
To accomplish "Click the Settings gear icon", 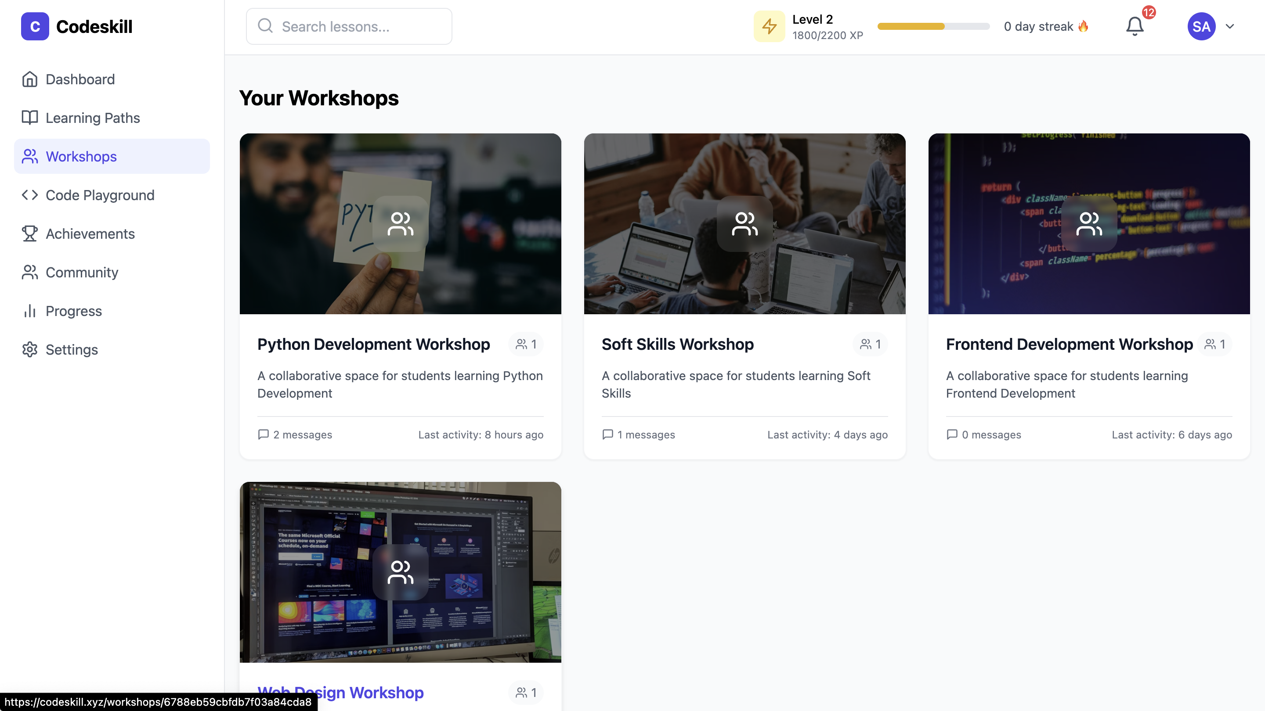I will 29,349.
